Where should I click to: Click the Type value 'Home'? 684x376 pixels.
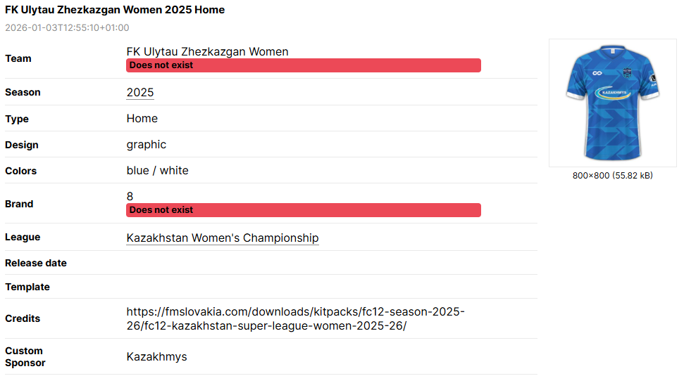pos(142,119)
